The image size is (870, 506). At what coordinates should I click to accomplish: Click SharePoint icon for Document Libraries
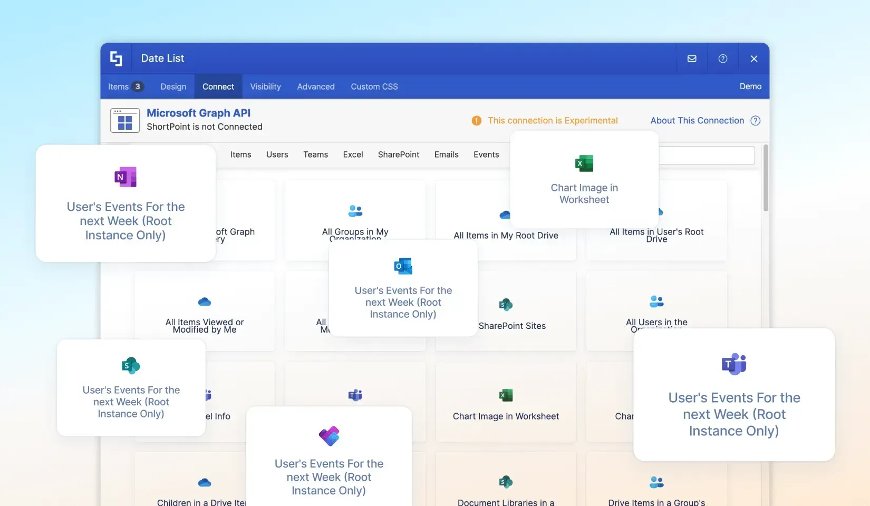[x=506, y=482]
